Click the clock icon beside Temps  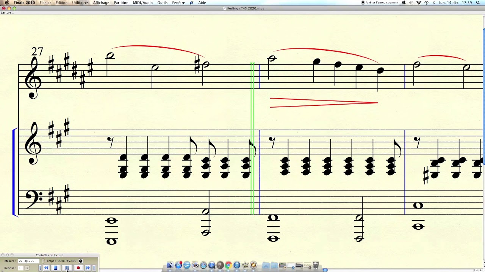81,261
